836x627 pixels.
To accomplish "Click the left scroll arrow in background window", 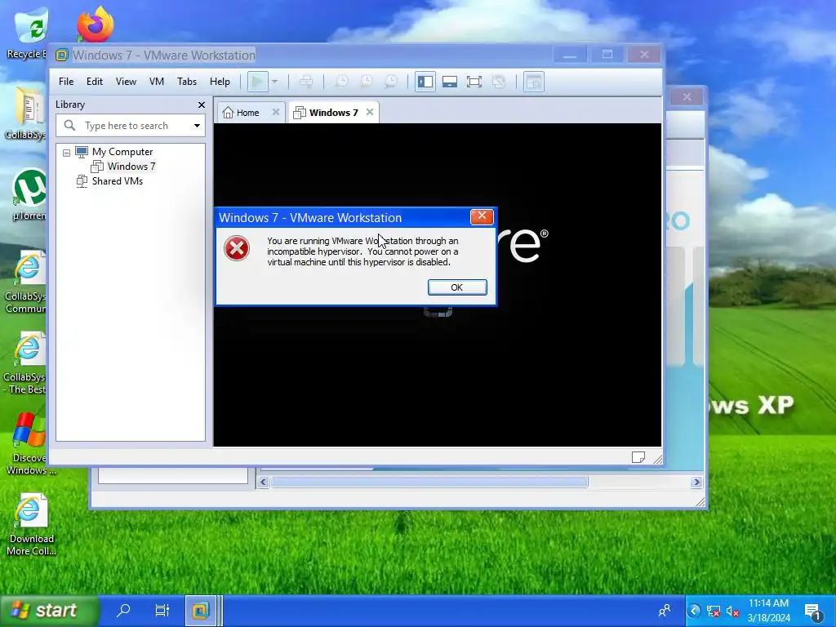I will (x=263, y=482).
